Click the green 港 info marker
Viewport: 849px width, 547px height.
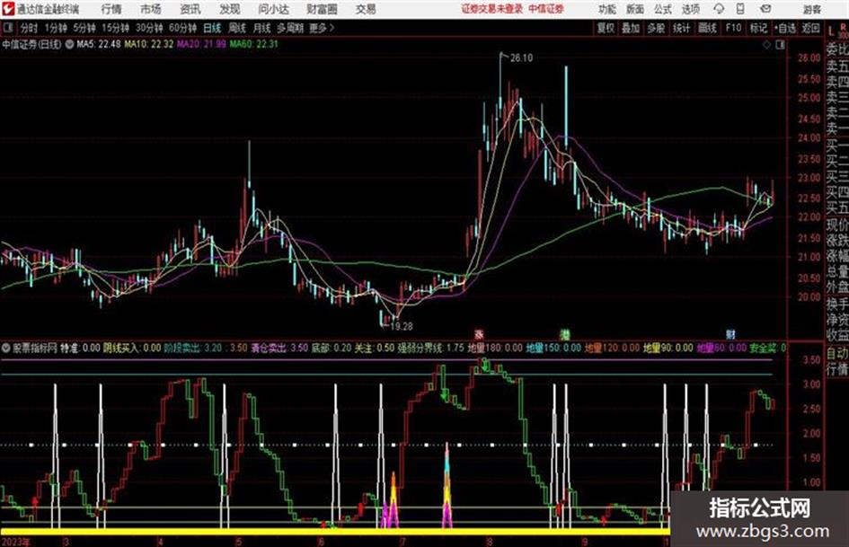pyautogui.click(x=565, y=334)
